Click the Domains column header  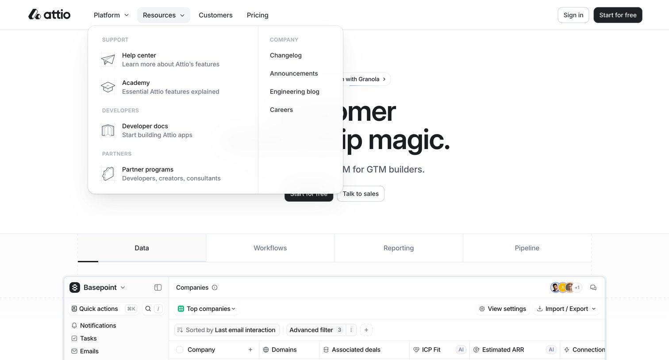[x=289, y=349]
